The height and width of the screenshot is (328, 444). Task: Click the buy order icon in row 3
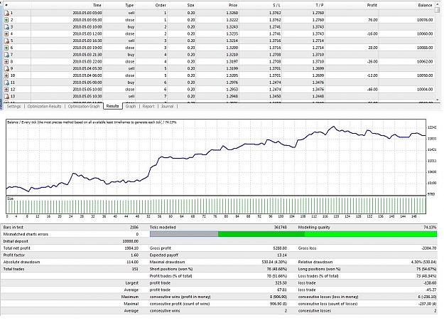point(7,27)
